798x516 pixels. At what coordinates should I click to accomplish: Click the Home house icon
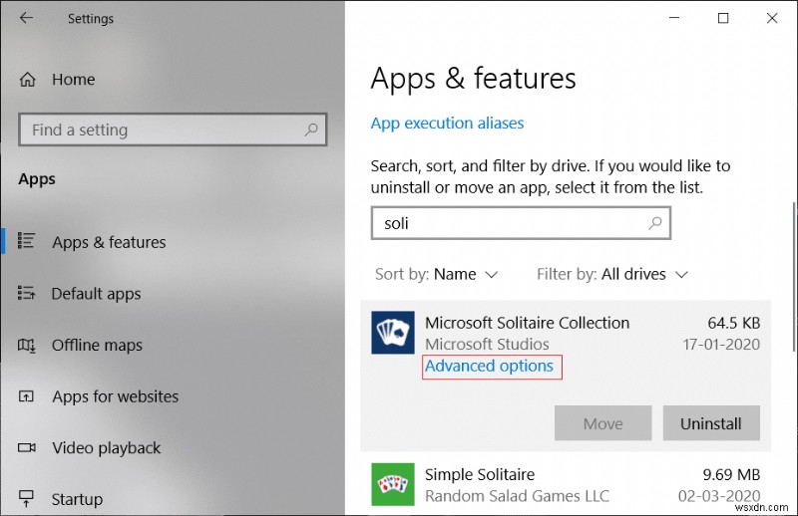coord(28,80)
